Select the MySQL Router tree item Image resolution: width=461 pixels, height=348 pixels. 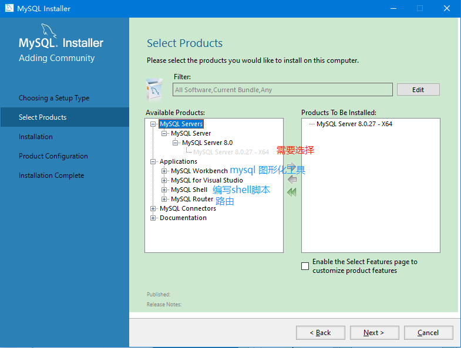coord(192,200)
